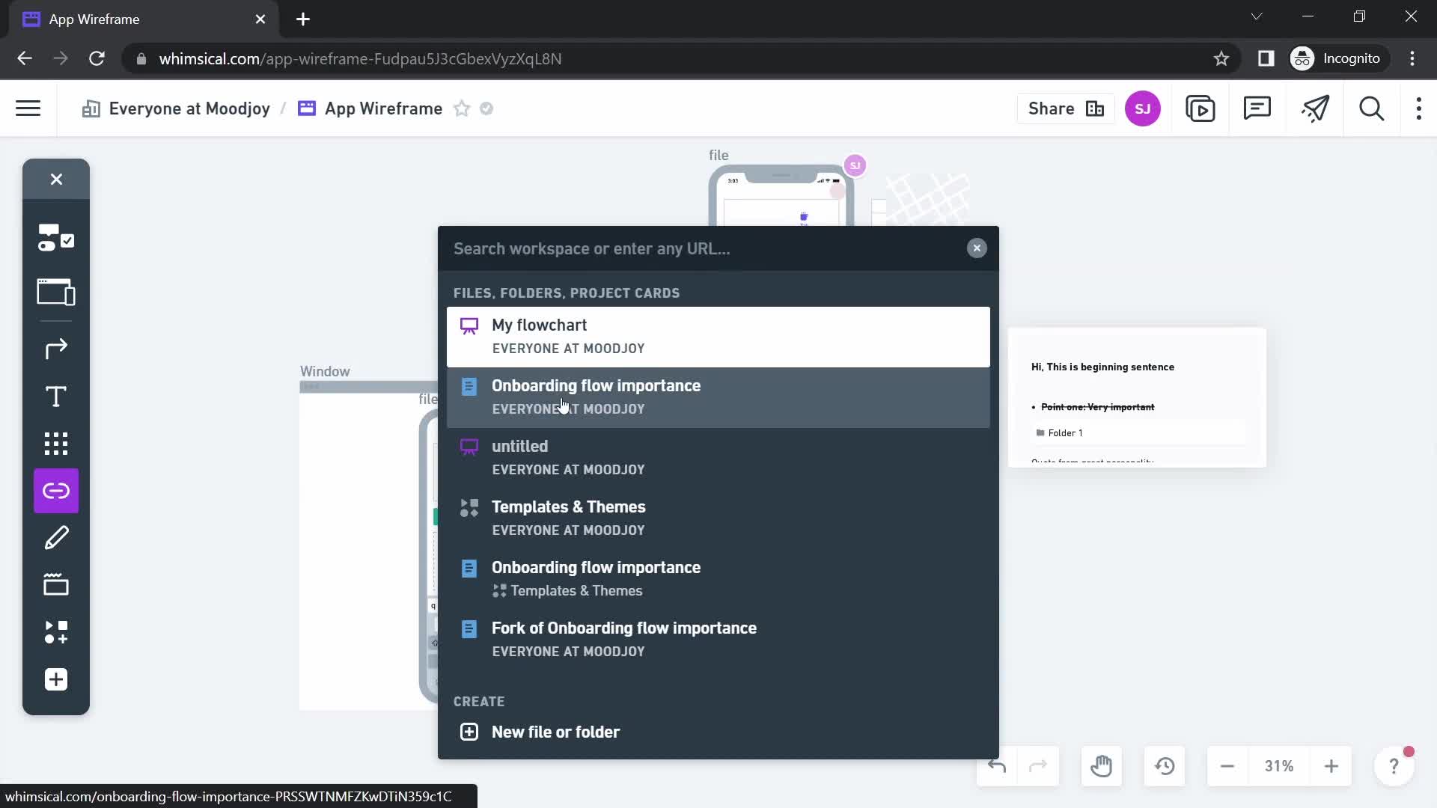Image resolution: width=1437 pixels, height=808 pixels.
Task: Select the untitled file result
Action: (x=718, y=458)
